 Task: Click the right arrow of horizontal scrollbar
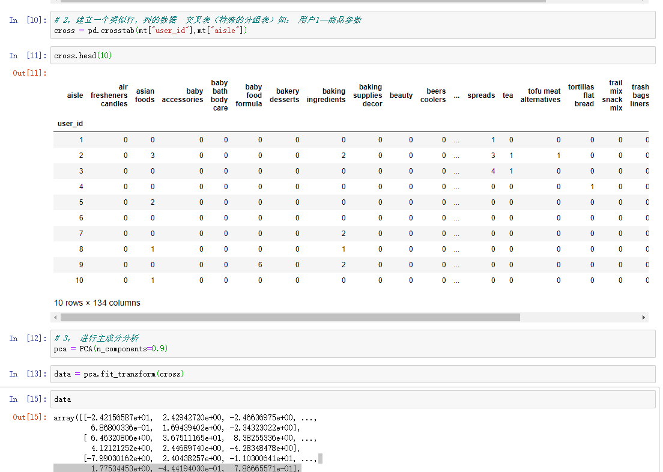644,317
